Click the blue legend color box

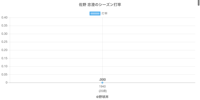pyautogui.click(x=95, y=13)
